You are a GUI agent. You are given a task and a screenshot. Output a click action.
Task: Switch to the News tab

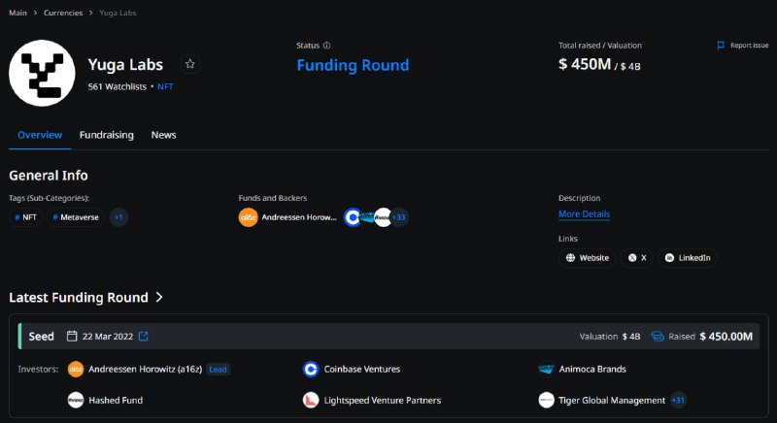click(163, 135)
